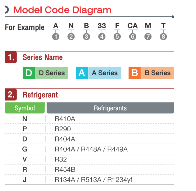This screenshot has width=196, height=191.
Task: Click the numbered circle 1 marker
Action: 55,37
